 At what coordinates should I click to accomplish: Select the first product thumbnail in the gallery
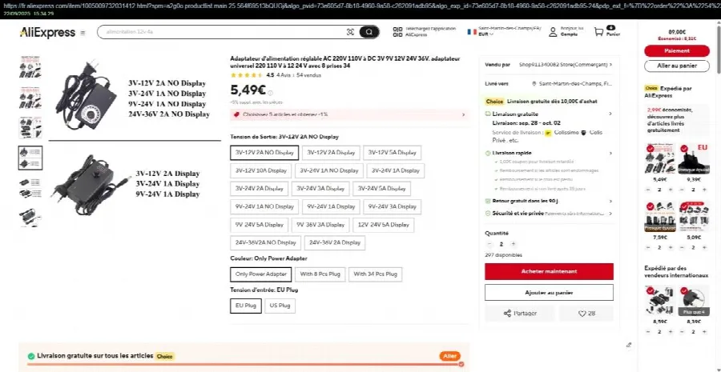30,67
